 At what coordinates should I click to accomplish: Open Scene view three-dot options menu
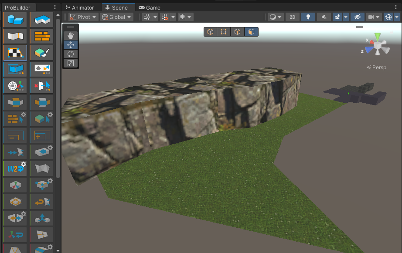point(396,7)
